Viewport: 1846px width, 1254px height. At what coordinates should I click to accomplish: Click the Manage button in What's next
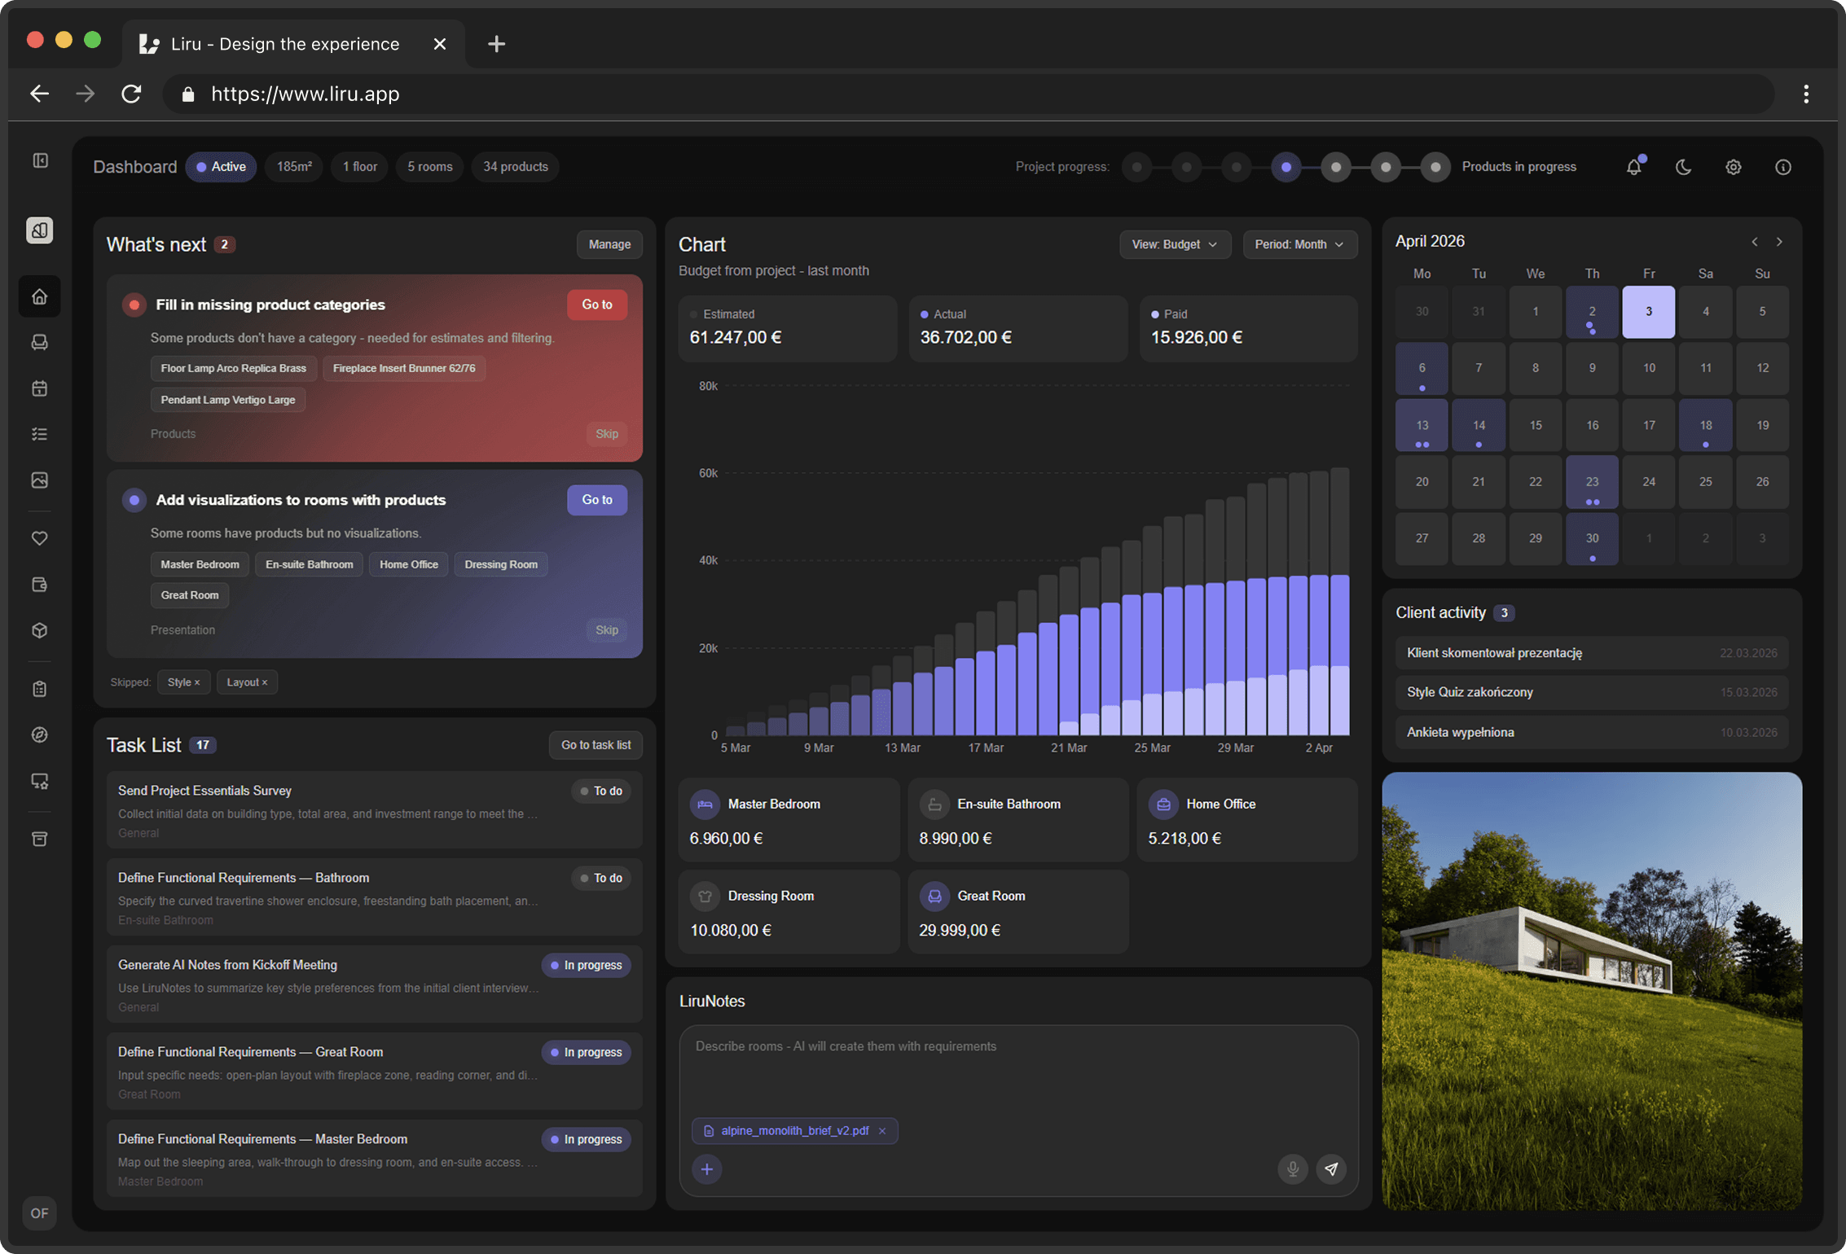609,243
